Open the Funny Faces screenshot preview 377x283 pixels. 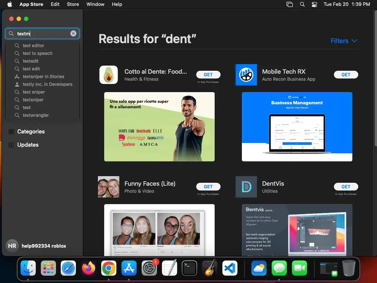coord(159,230)
